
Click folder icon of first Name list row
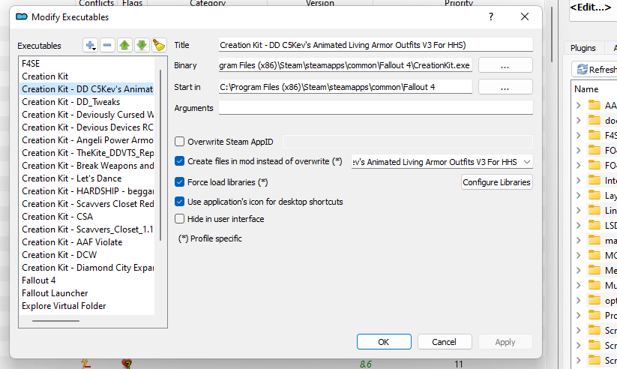[x=595, y=105]
